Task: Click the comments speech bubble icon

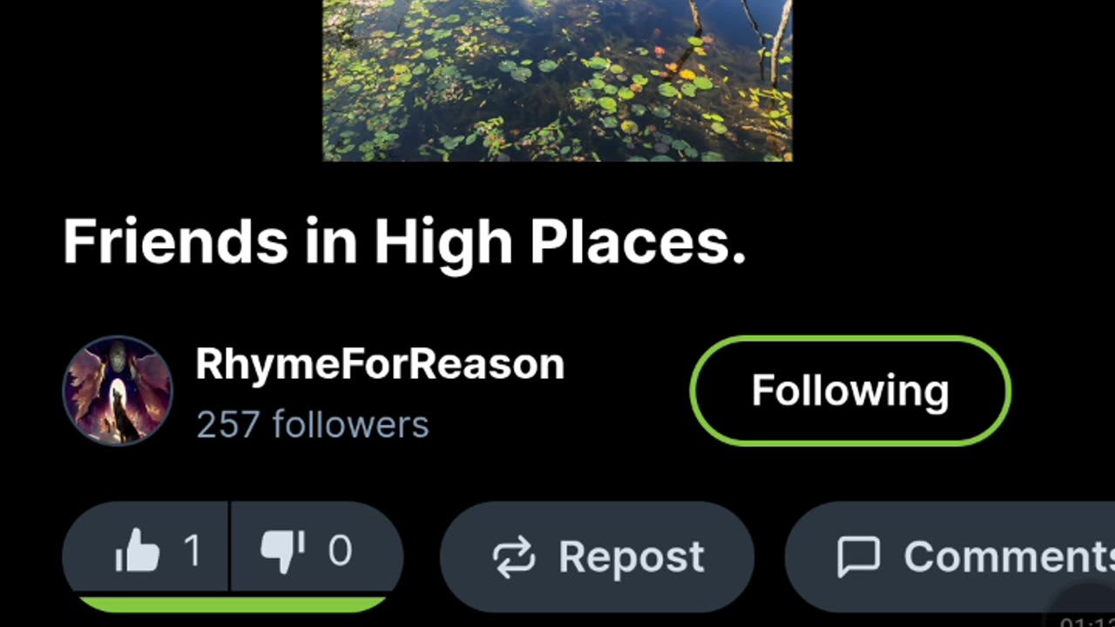Action: pyautogui.click(x=858, y=557)
